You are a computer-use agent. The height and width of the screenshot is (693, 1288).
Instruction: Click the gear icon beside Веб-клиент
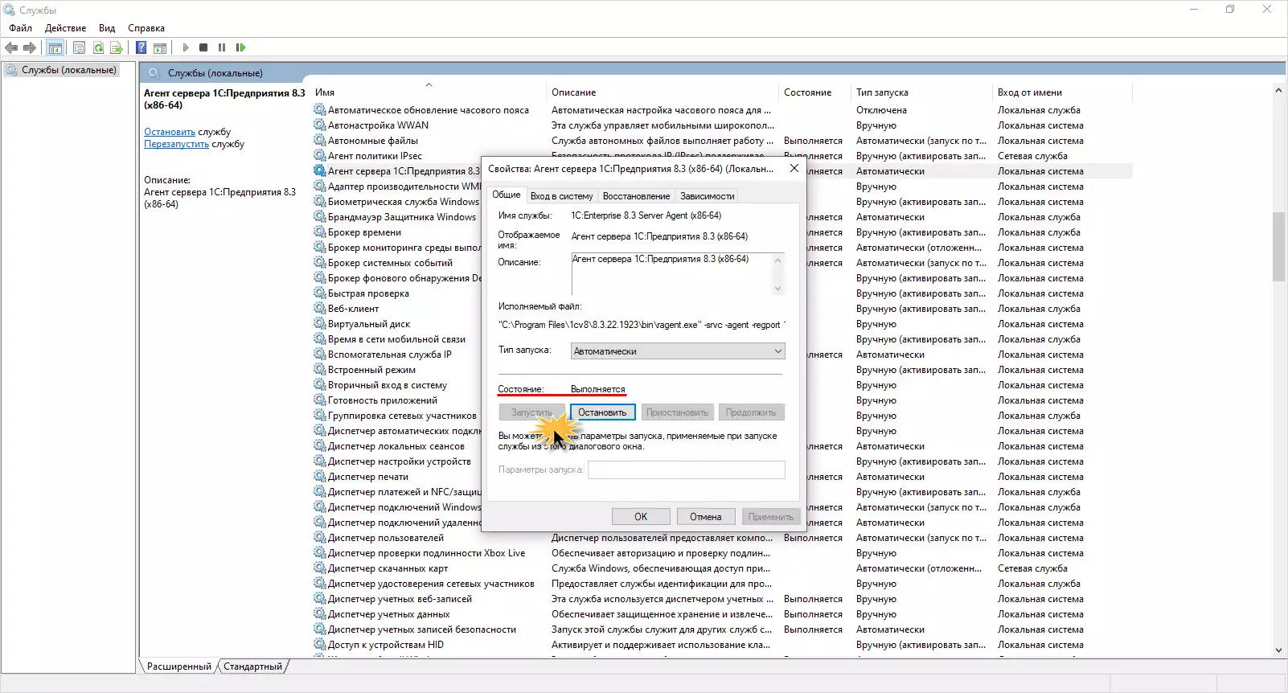tap(320, 309)
